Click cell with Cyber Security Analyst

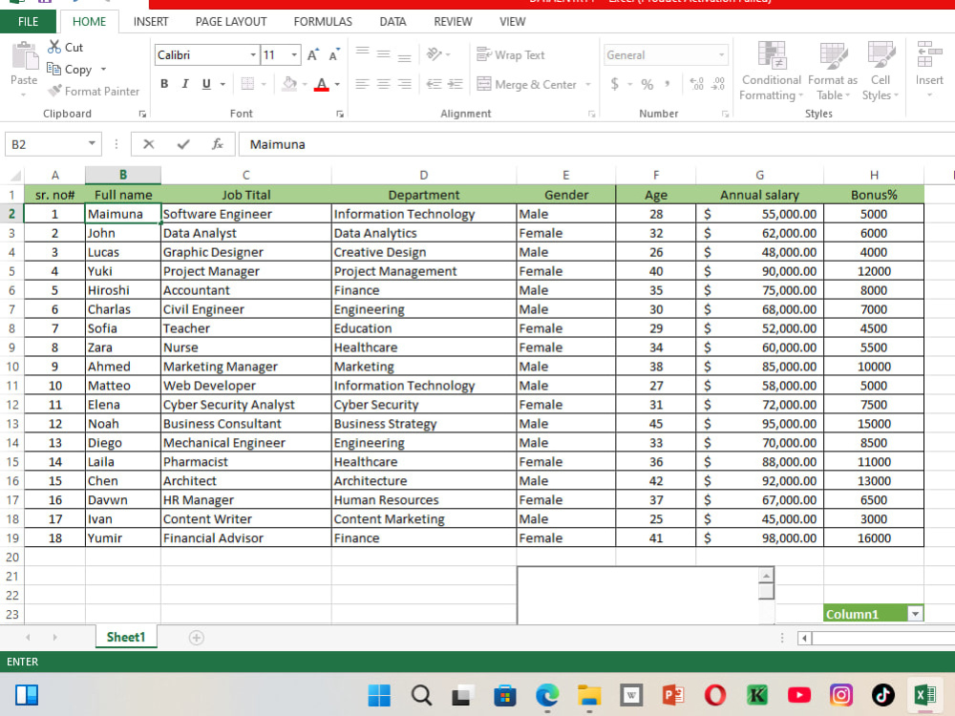pos(246,404)
